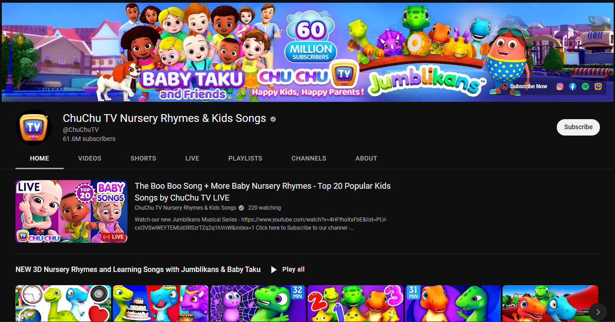Open the red slide dinosaurs thumbnail
The height and width of the screenshot is (322, 615).
coord(550,303)
